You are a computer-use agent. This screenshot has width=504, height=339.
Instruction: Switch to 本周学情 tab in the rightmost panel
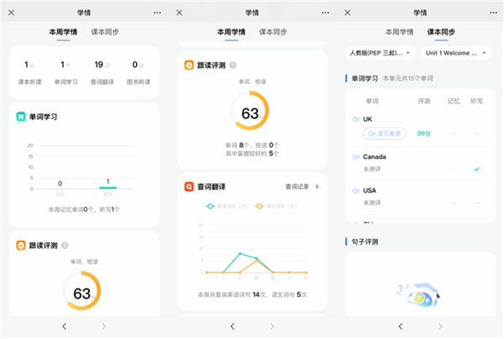pos(400,32)
